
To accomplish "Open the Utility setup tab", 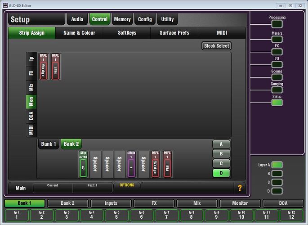I will [167, 19].
